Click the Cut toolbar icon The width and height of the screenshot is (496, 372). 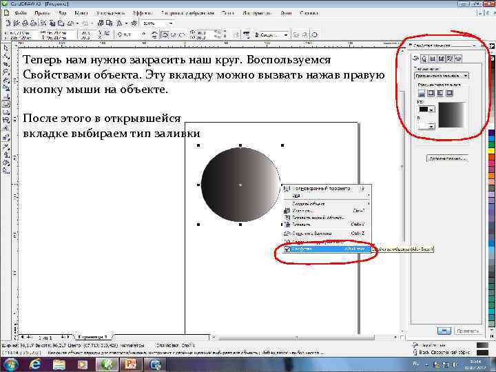tap(43, 23)
